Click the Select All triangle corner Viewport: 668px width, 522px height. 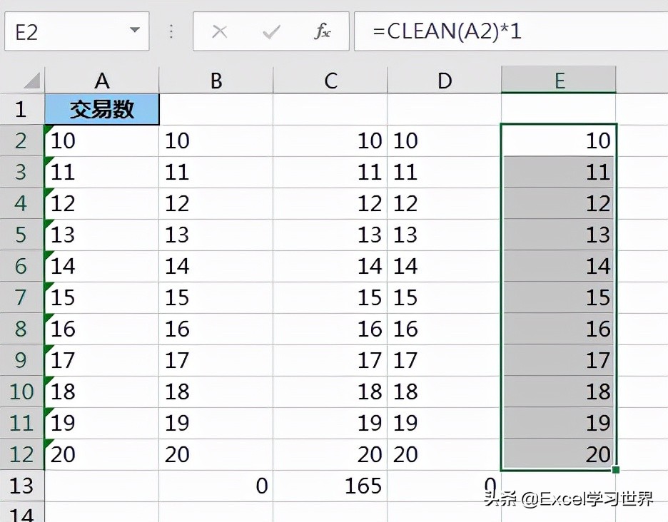(x=32, y=80)
